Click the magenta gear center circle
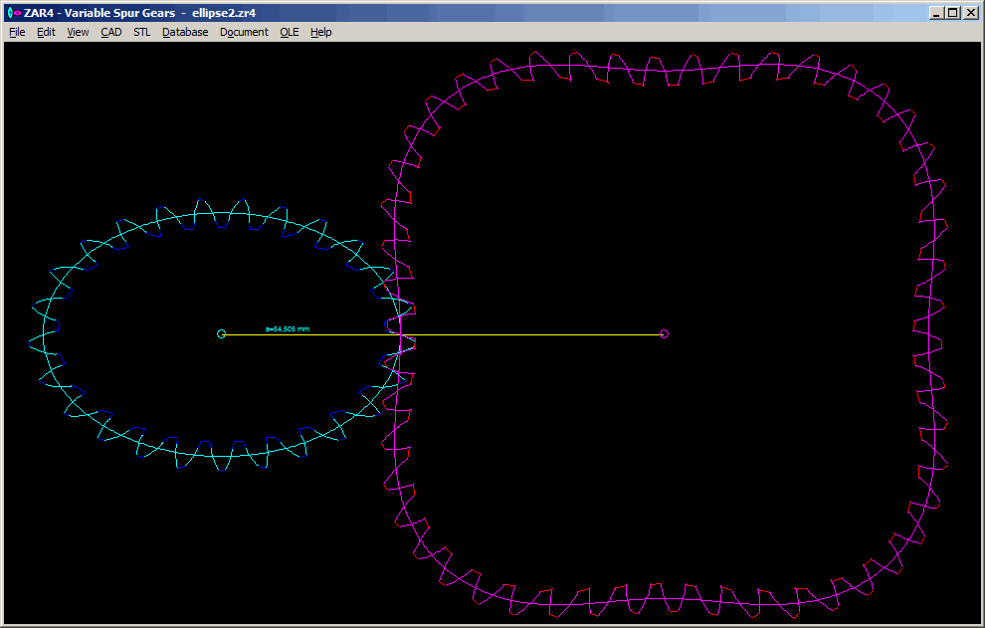 [664, 334]
